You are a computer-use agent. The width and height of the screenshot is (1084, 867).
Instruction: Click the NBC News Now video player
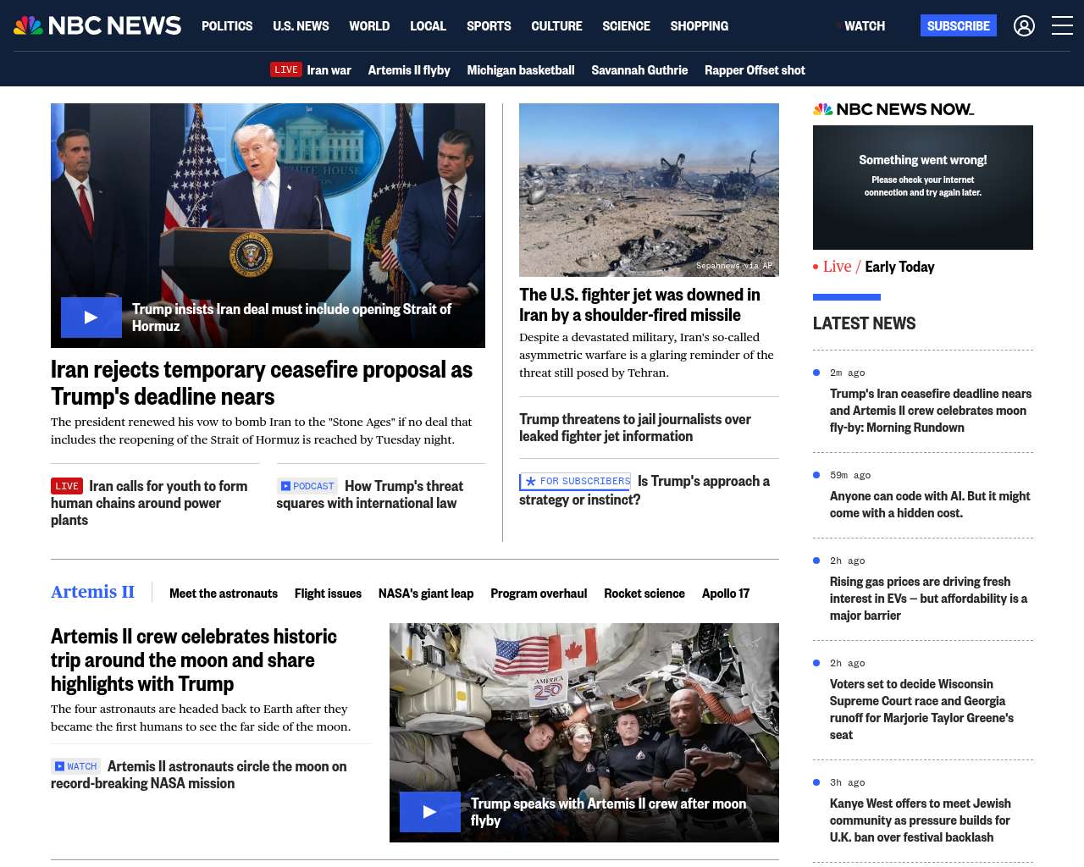point(923,187)
